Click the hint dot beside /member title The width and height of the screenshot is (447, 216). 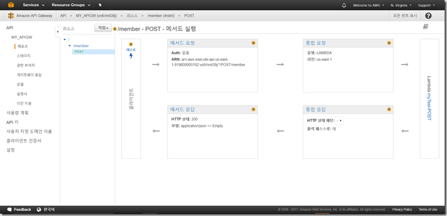[115, 29]
